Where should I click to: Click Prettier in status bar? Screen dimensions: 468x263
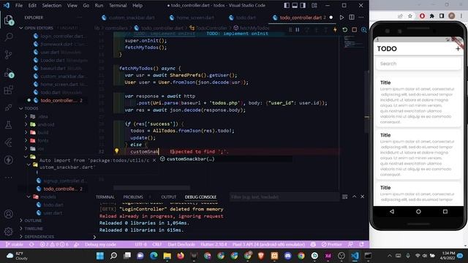pos(331,244)
